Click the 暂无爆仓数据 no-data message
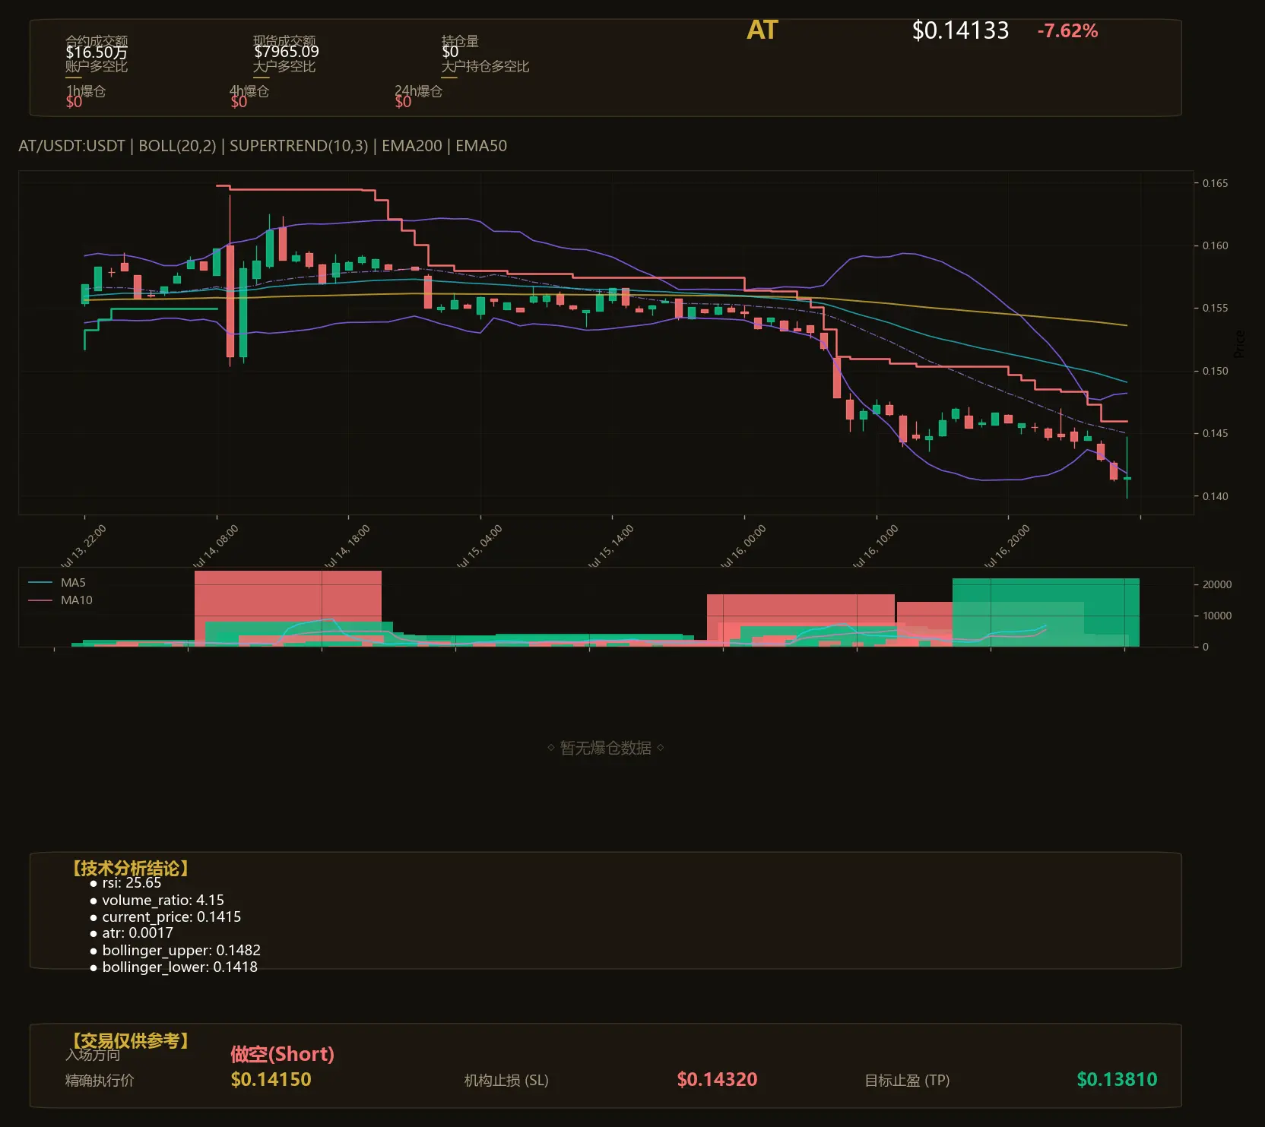1265x1127 pixels. pos(606,748)
